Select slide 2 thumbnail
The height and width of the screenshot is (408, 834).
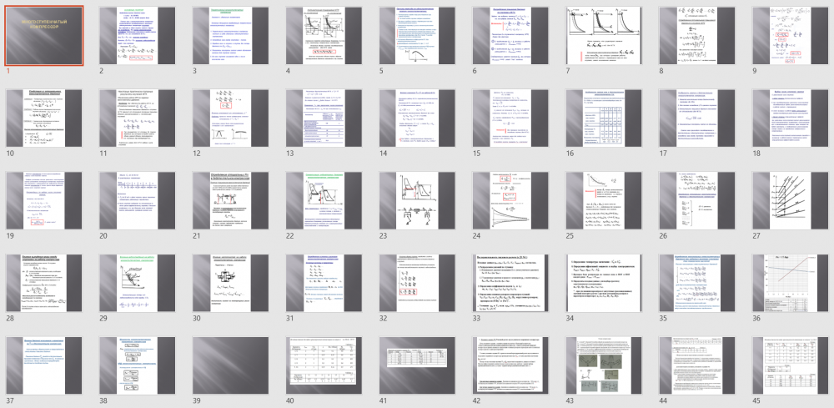(x=138, y=36)
